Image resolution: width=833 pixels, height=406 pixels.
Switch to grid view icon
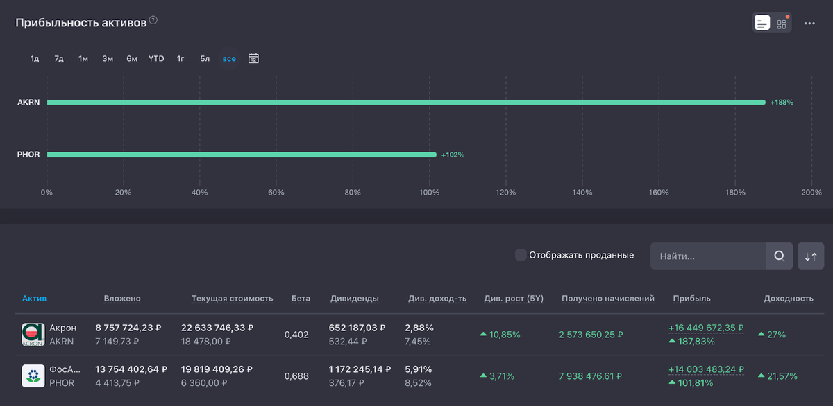782,24
